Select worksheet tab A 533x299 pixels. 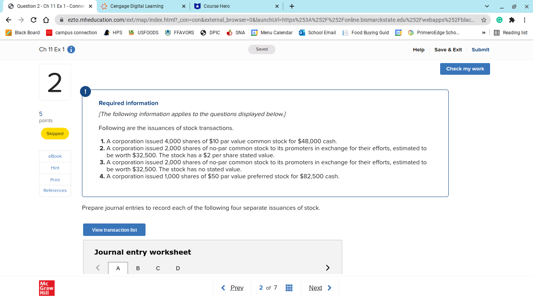point(118,268)
